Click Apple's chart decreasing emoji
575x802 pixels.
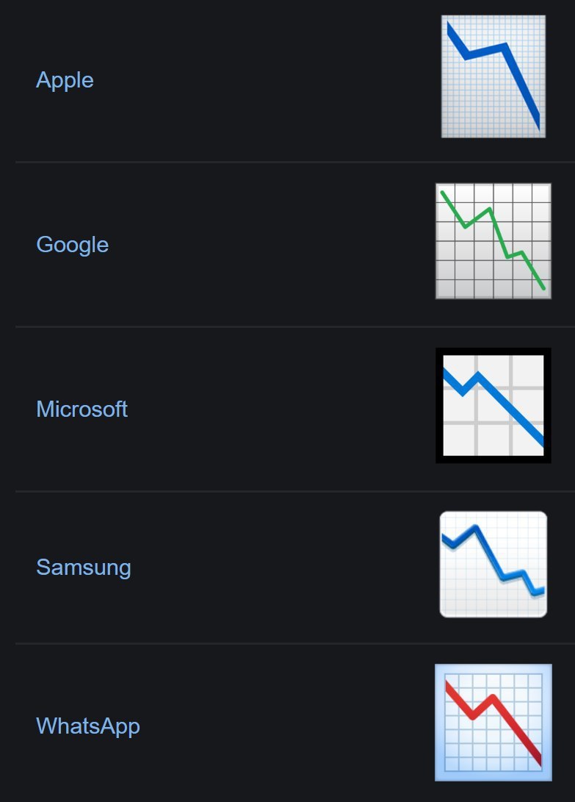pos(493,76)
